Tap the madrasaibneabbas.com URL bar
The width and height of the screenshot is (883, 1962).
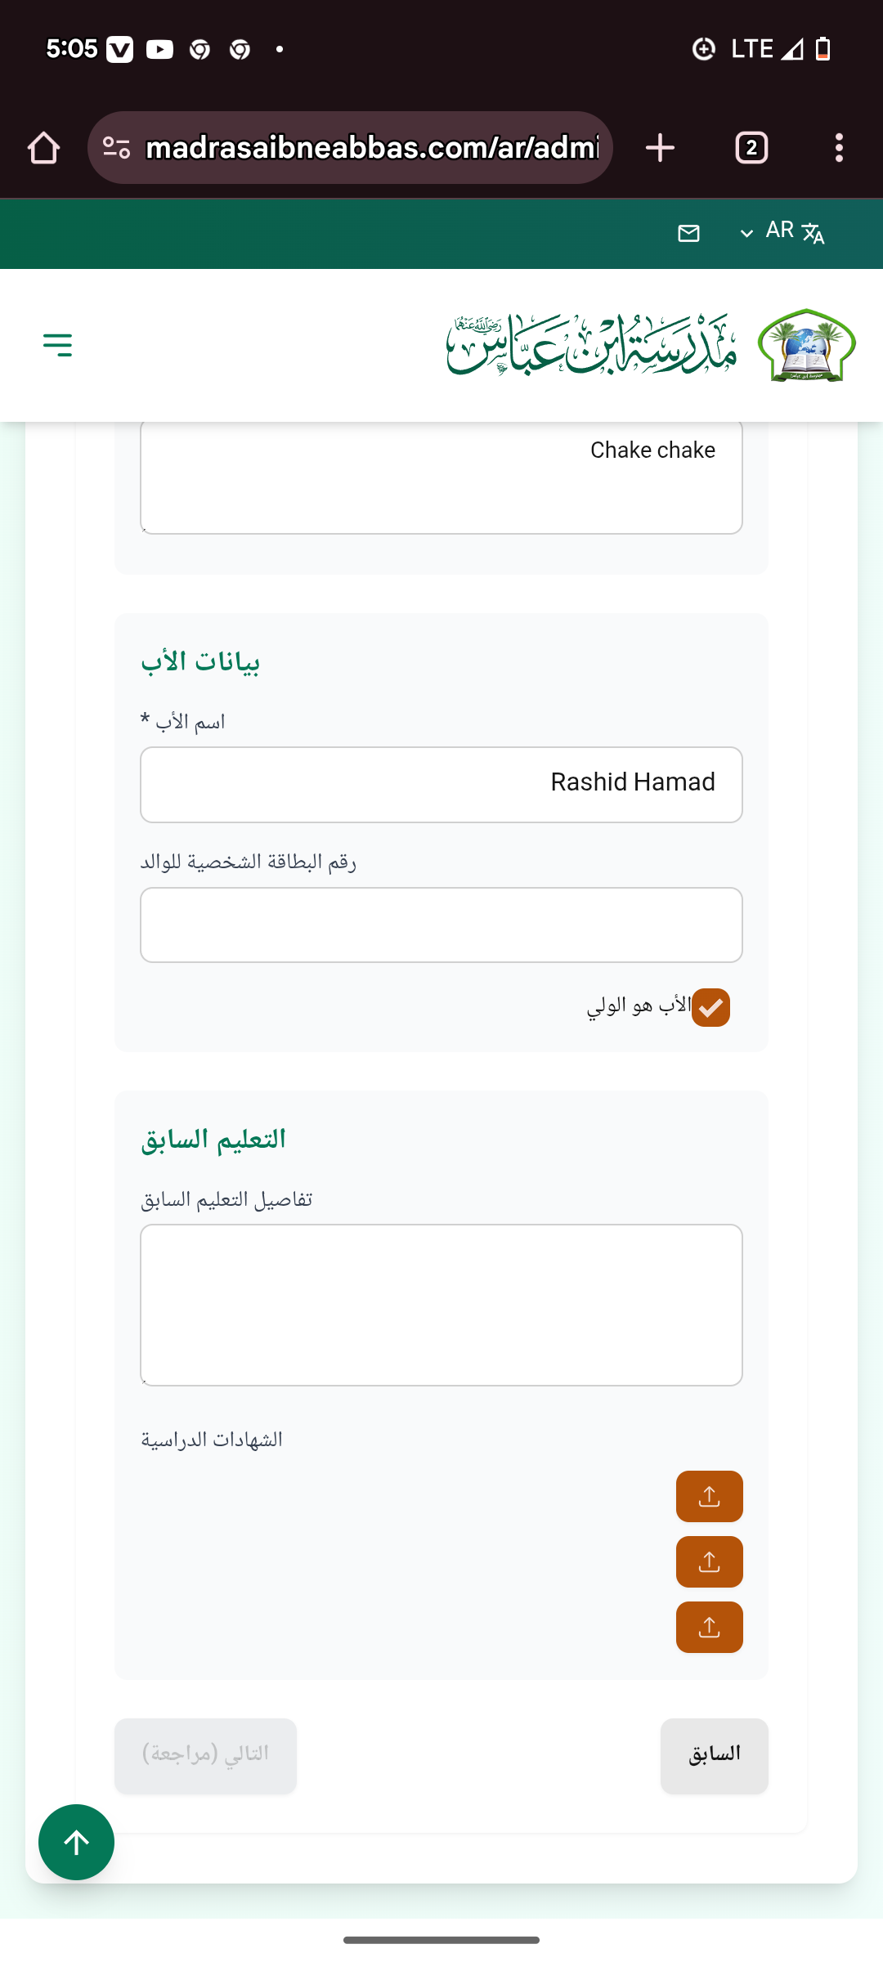[x=372, y=148]
